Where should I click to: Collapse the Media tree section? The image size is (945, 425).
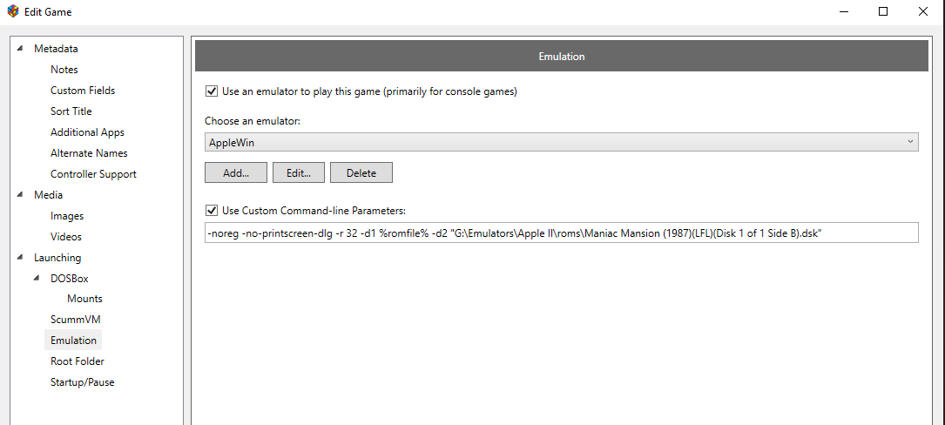(x=21, y=195)
